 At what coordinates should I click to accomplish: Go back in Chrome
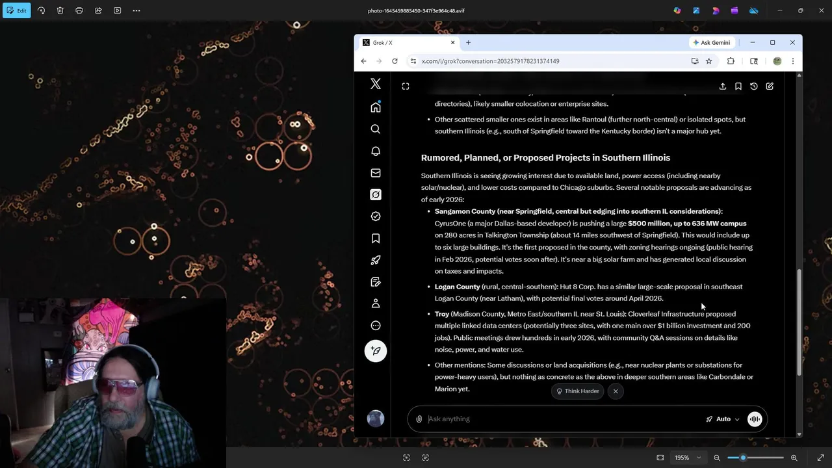pyautogui.click(x=363, y=61)
